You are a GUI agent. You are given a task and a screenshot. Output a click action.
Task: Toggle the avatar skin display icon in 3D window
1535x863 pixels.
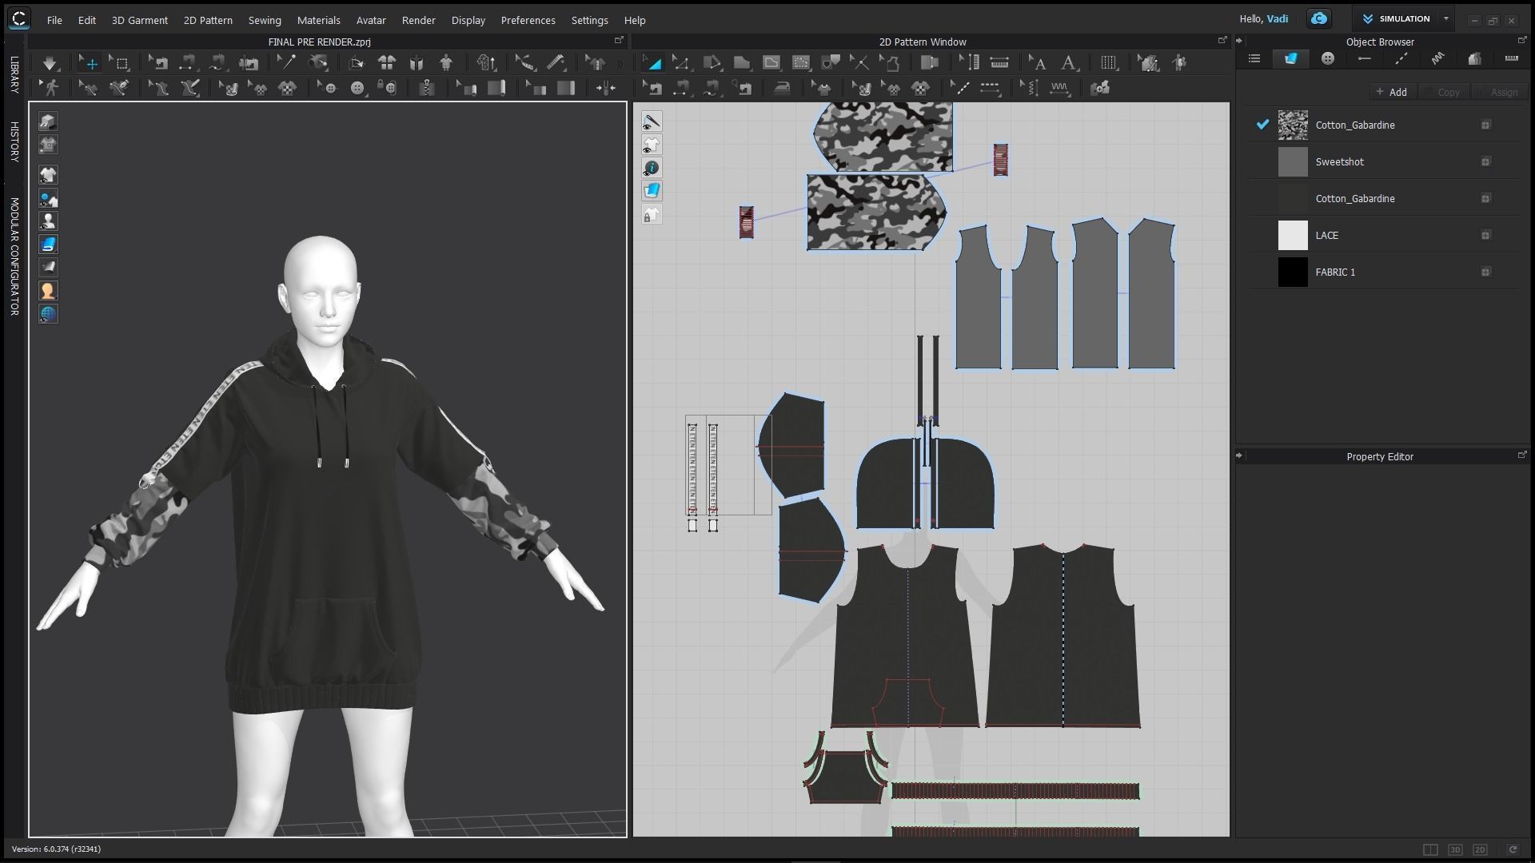[x=48, y=291]
